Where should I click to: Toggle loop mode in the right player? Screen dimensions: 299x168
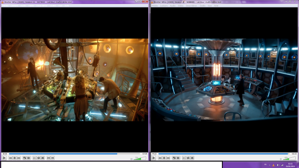coord(188,158)
